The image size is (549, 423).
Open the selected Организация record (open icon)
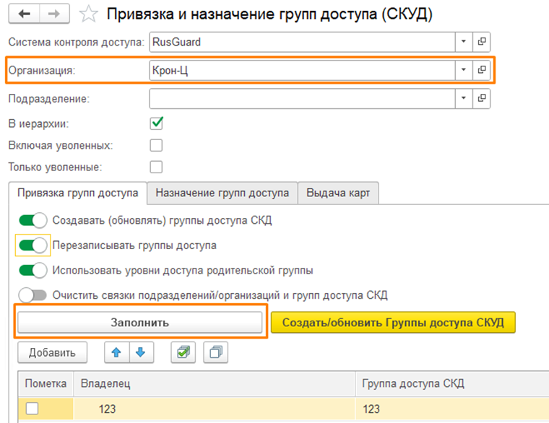(482, 70)
